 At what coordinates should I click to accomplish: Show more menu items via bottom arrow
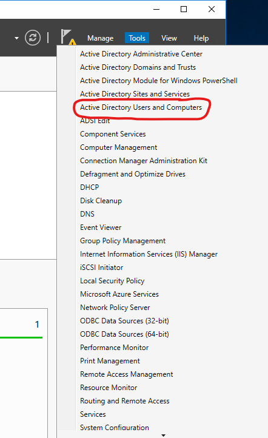tap(164, 435)
